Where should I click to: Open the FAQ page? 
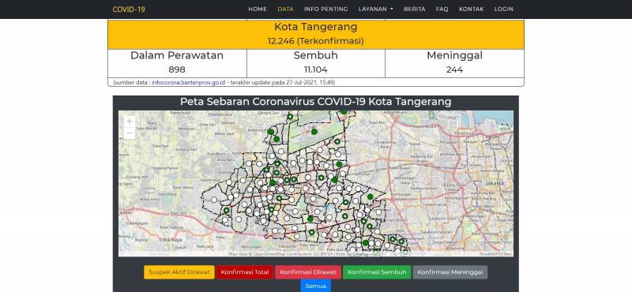(442, 9)
